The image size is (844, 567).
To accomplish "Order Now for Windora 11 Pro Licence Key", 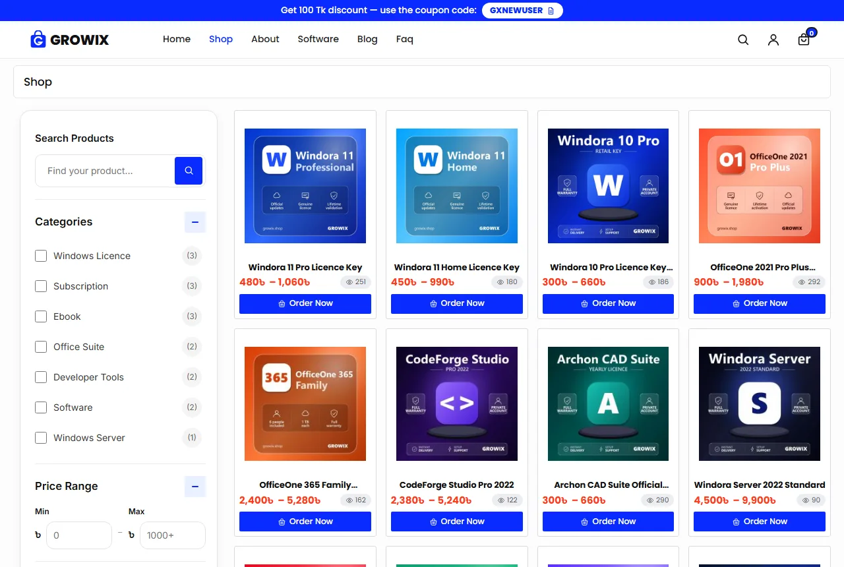I will click(x=305, y=303).
